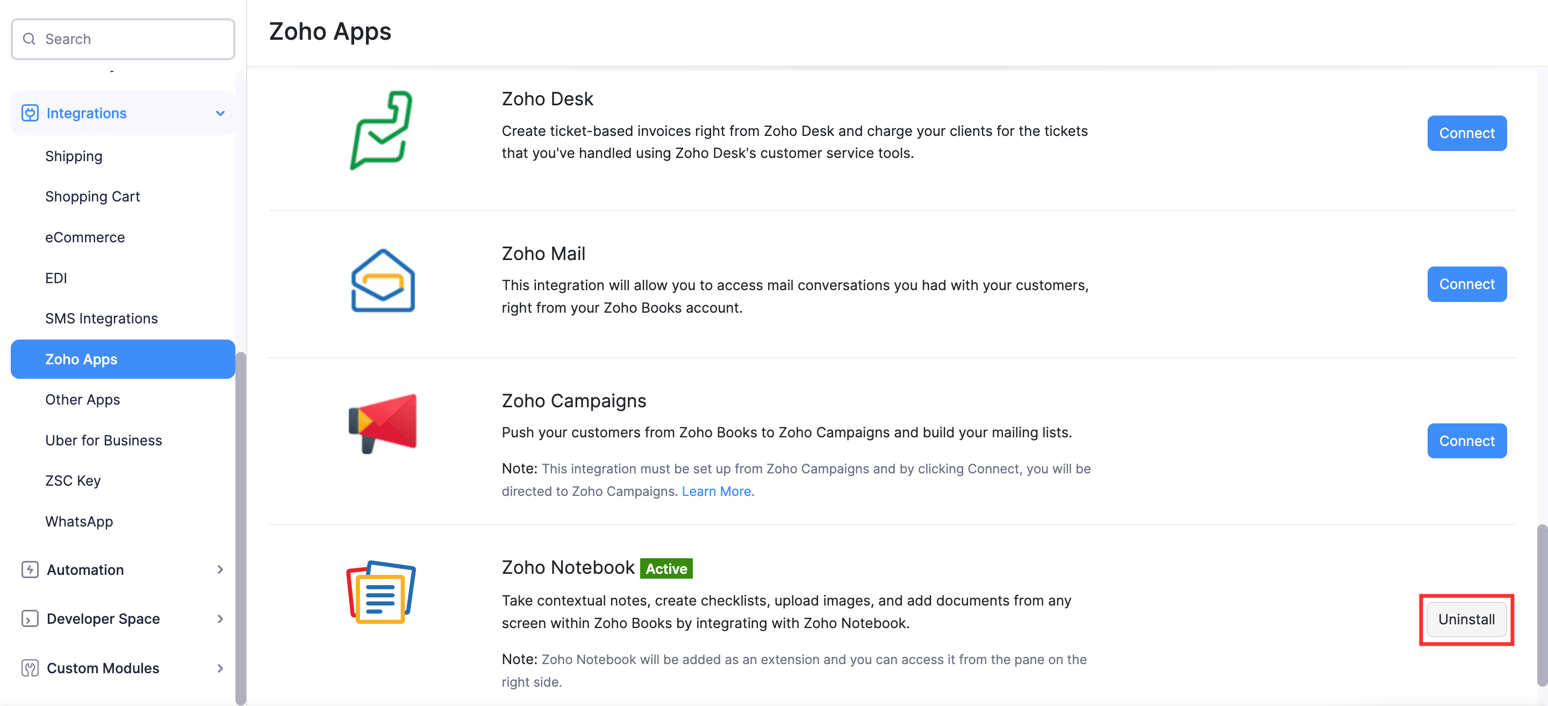Click the Zoho Notebook notes icon
1548x706 pixels.
(380, 593)
